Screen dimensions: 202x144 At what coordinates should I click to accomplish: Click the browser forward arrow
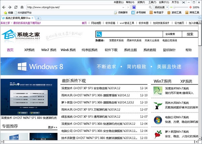click(10, 7)
